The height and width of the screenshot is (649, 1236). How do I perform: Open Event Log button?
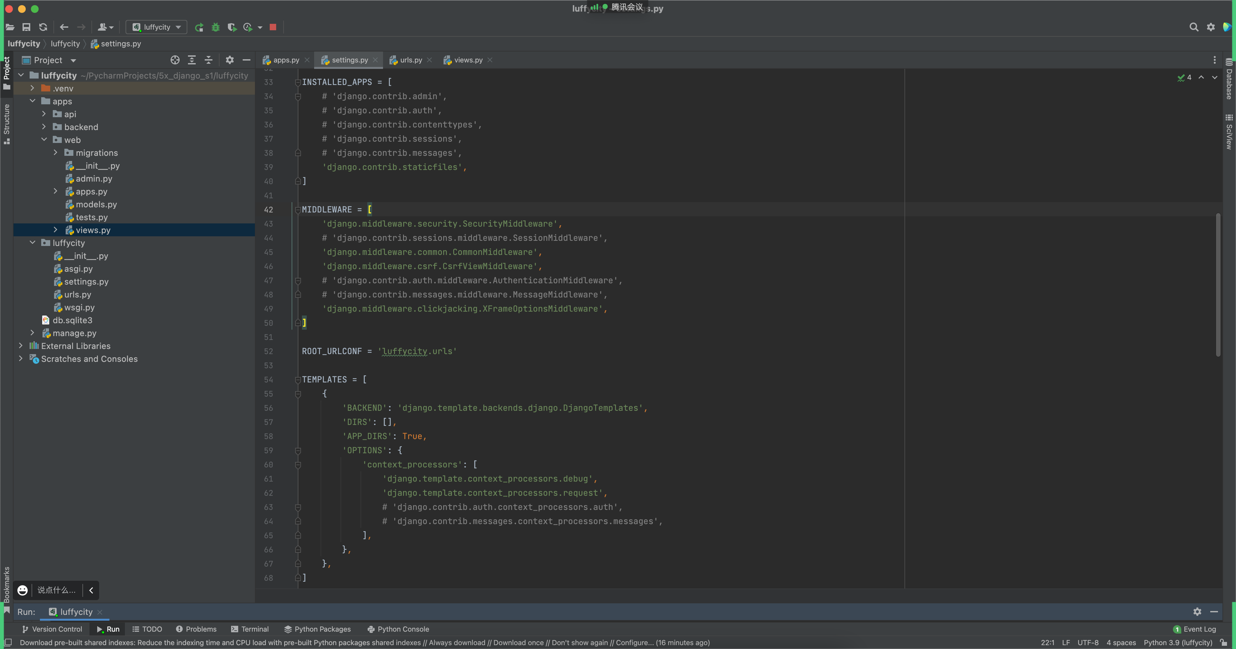coord(1195,629)
